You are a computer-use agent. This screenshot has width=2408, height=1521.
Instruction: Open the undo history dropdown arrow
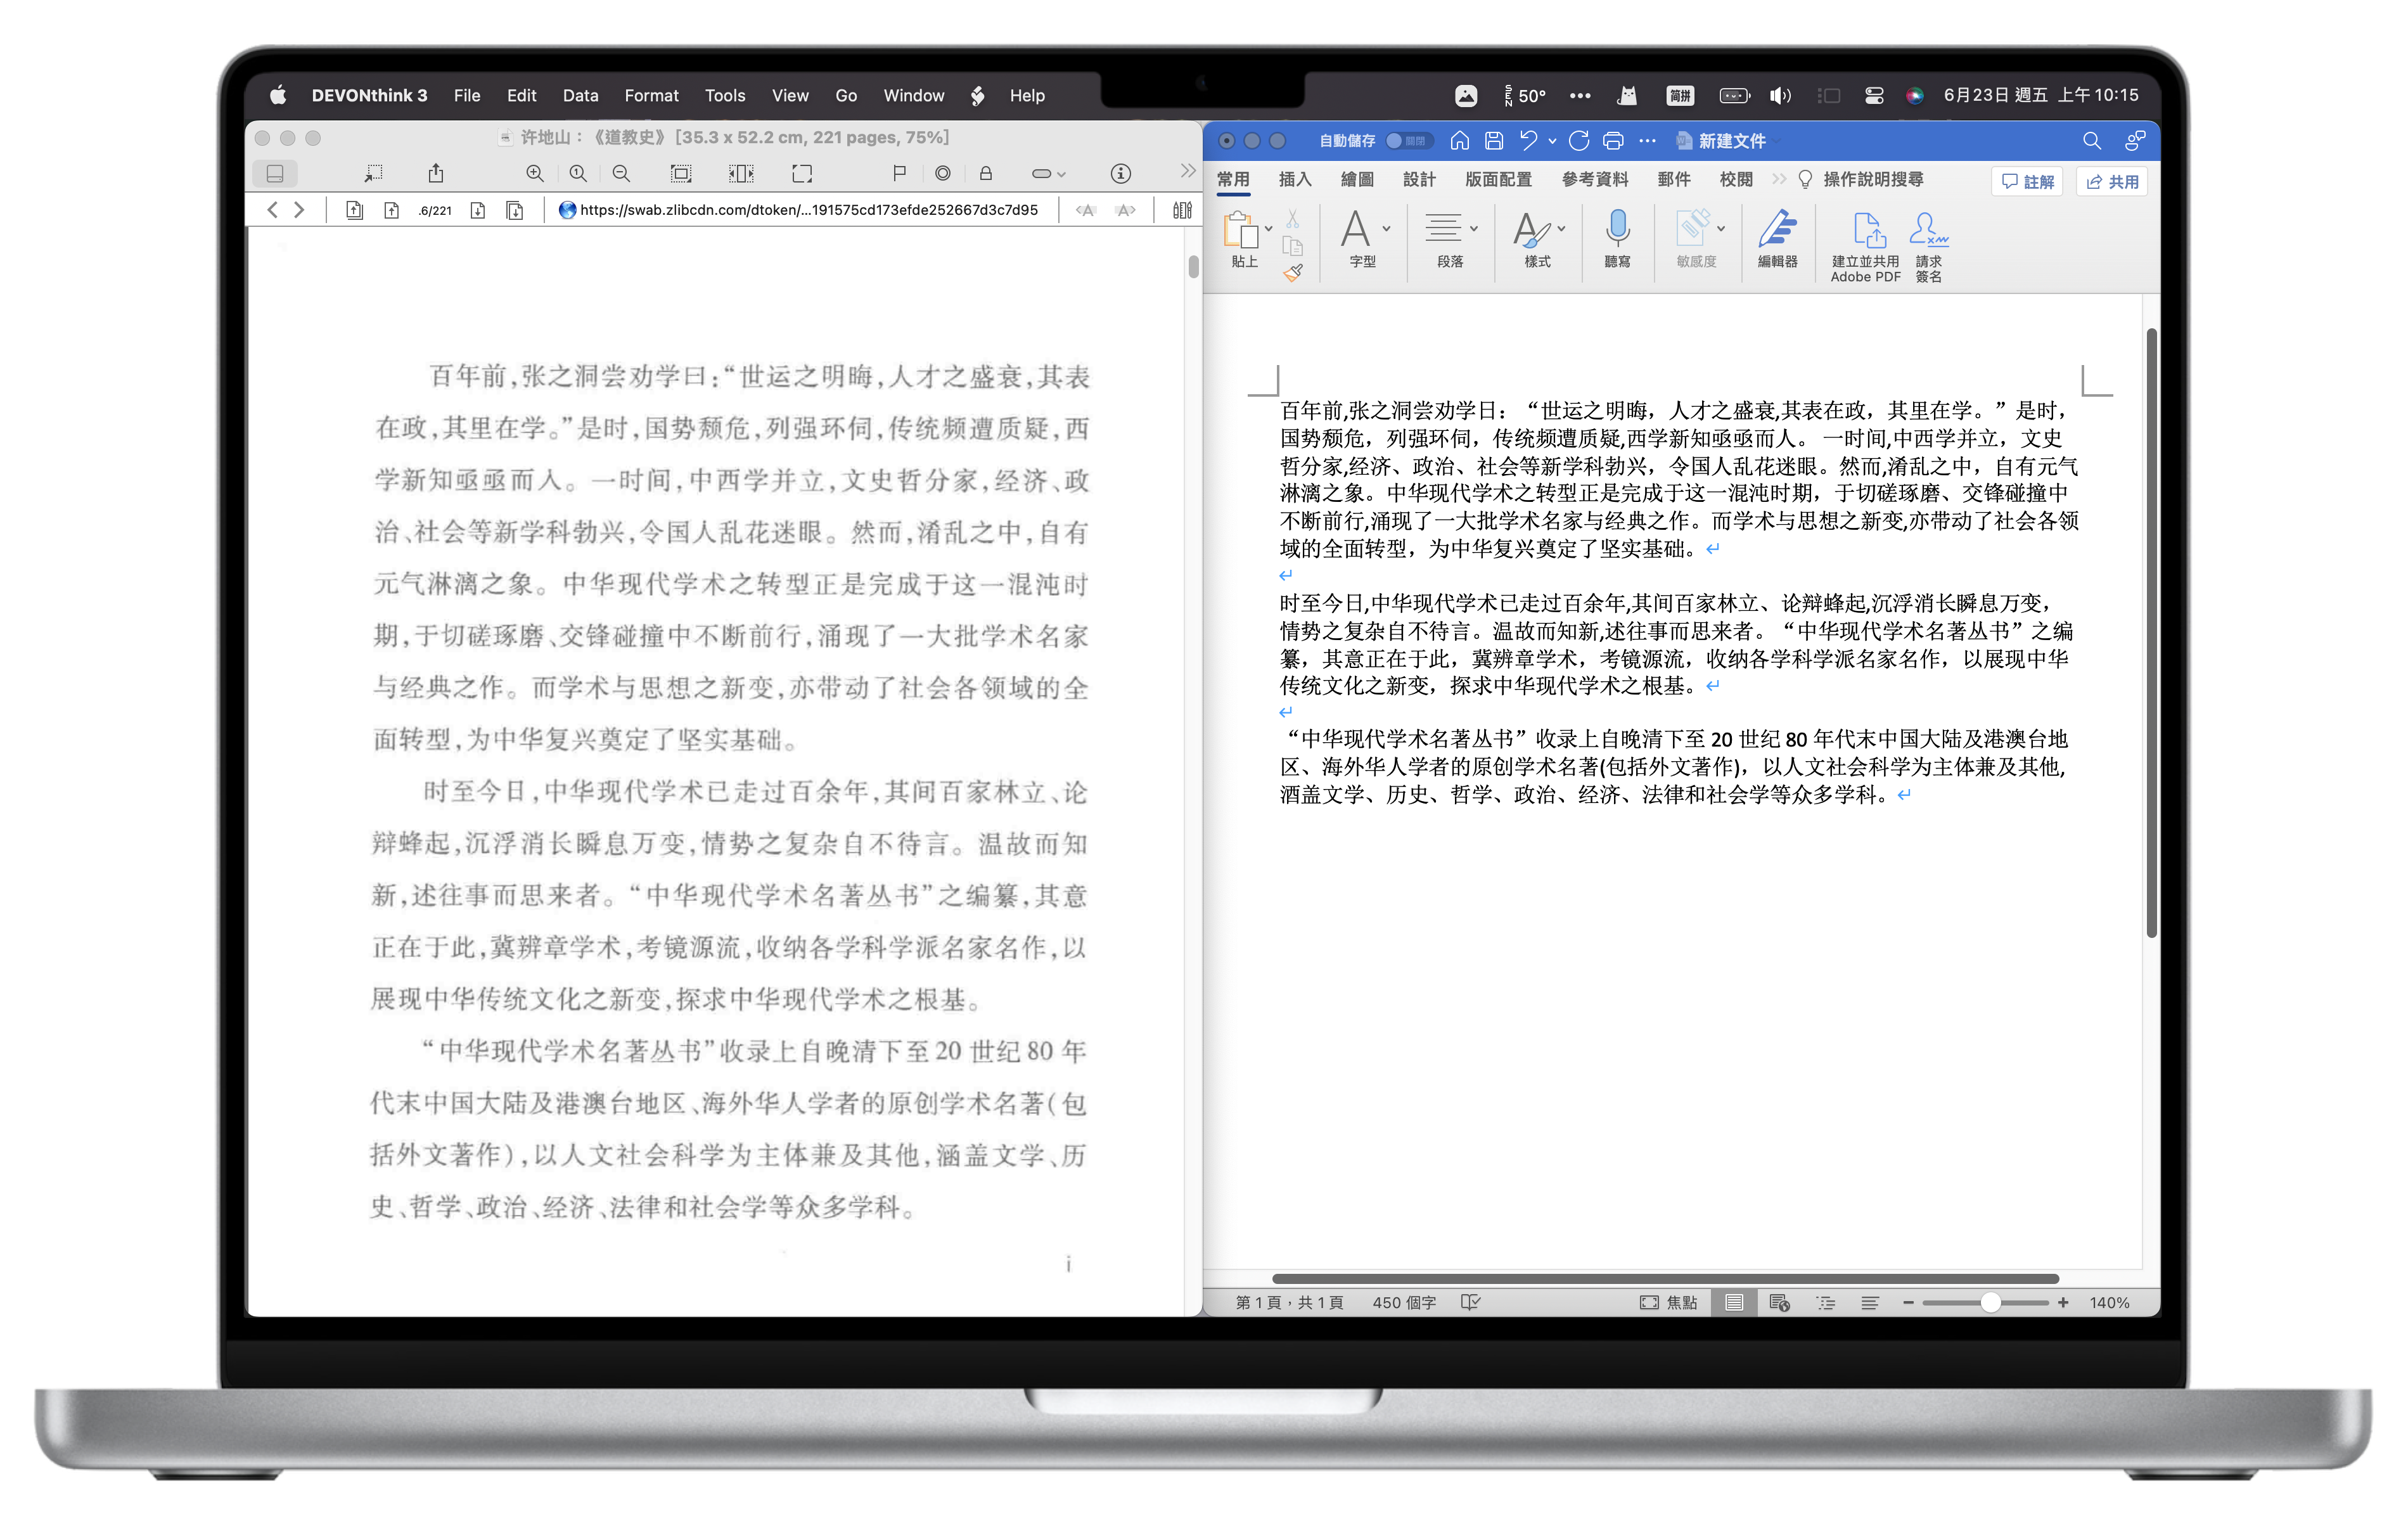tap(1552, 141)
